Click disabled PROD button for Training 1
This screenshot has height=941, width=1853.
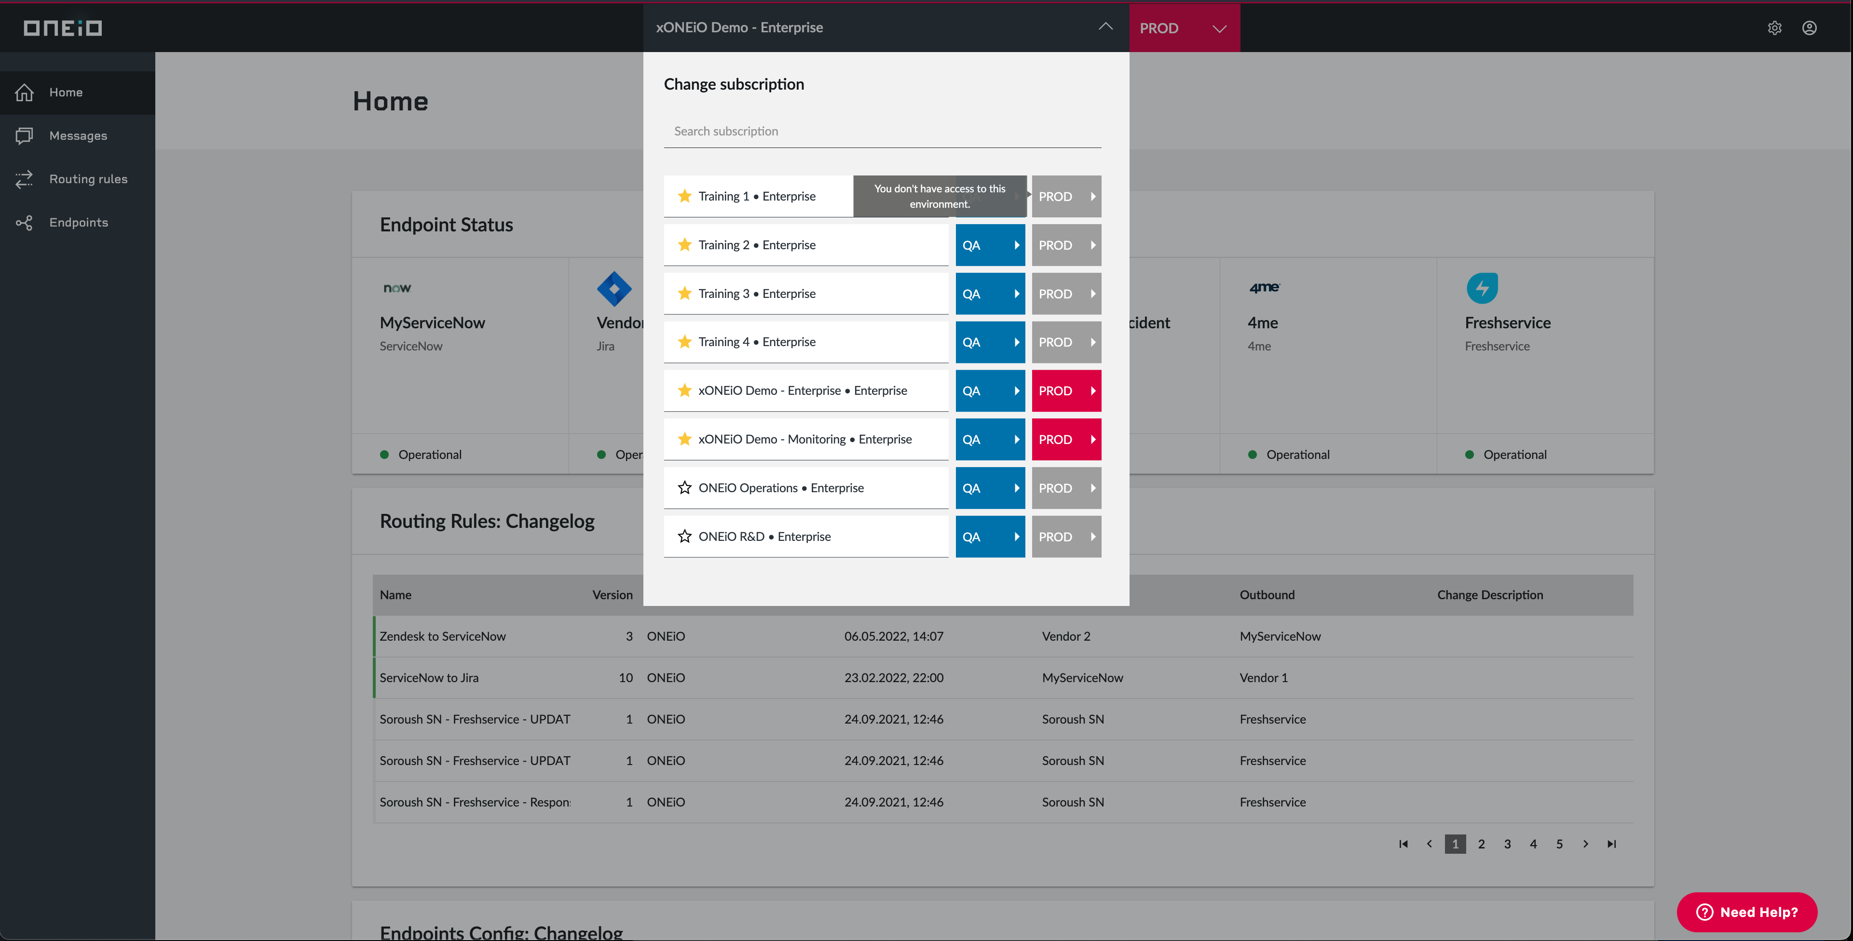click(x=1066, y=196)
